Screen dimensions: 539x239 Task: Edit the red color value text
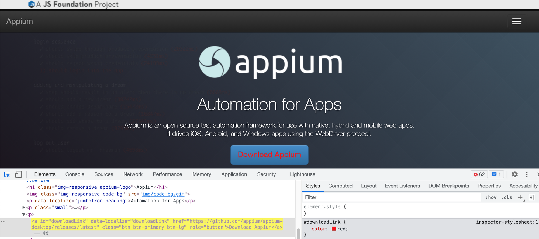coord(341,229)
